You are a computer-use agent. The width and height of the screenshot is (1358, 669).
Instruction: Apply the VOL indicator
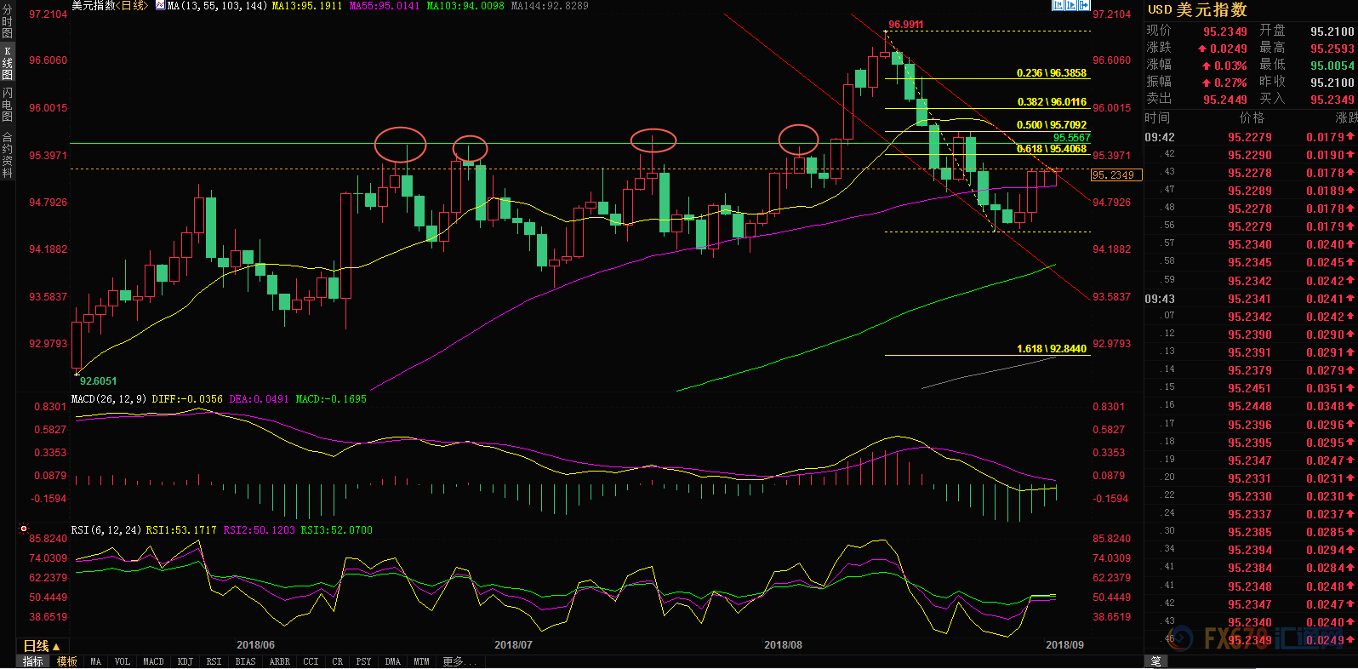[122, 661]
